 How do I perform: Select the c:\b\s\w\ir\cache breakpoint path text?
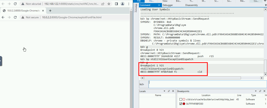(x=210, y=99)
